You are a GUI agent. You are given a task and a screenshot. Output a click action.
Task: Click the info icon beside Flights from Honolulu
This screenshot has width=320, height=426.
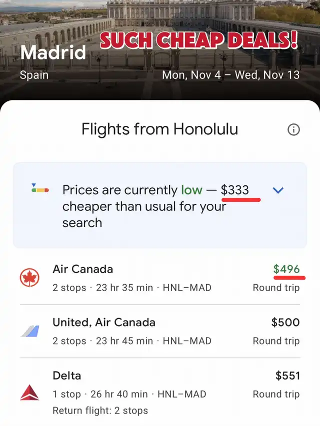click(293, 130)
